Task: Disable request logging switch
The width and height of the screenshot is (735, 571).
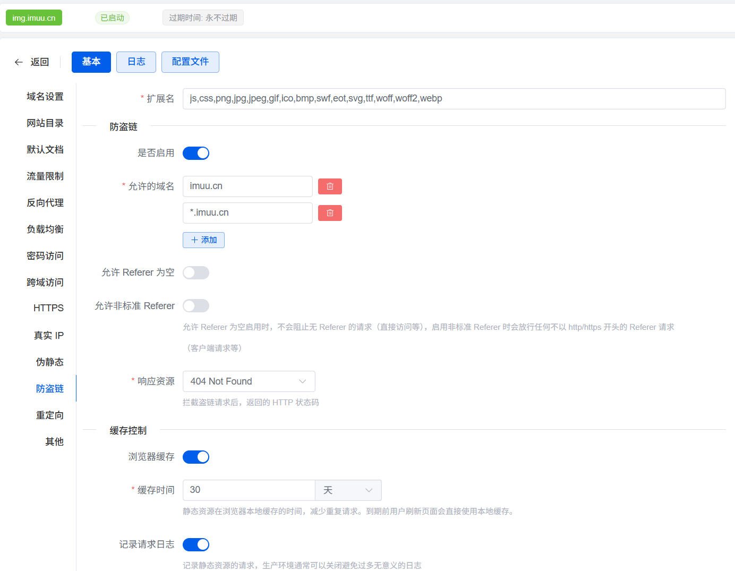Action: coord(196,545)
